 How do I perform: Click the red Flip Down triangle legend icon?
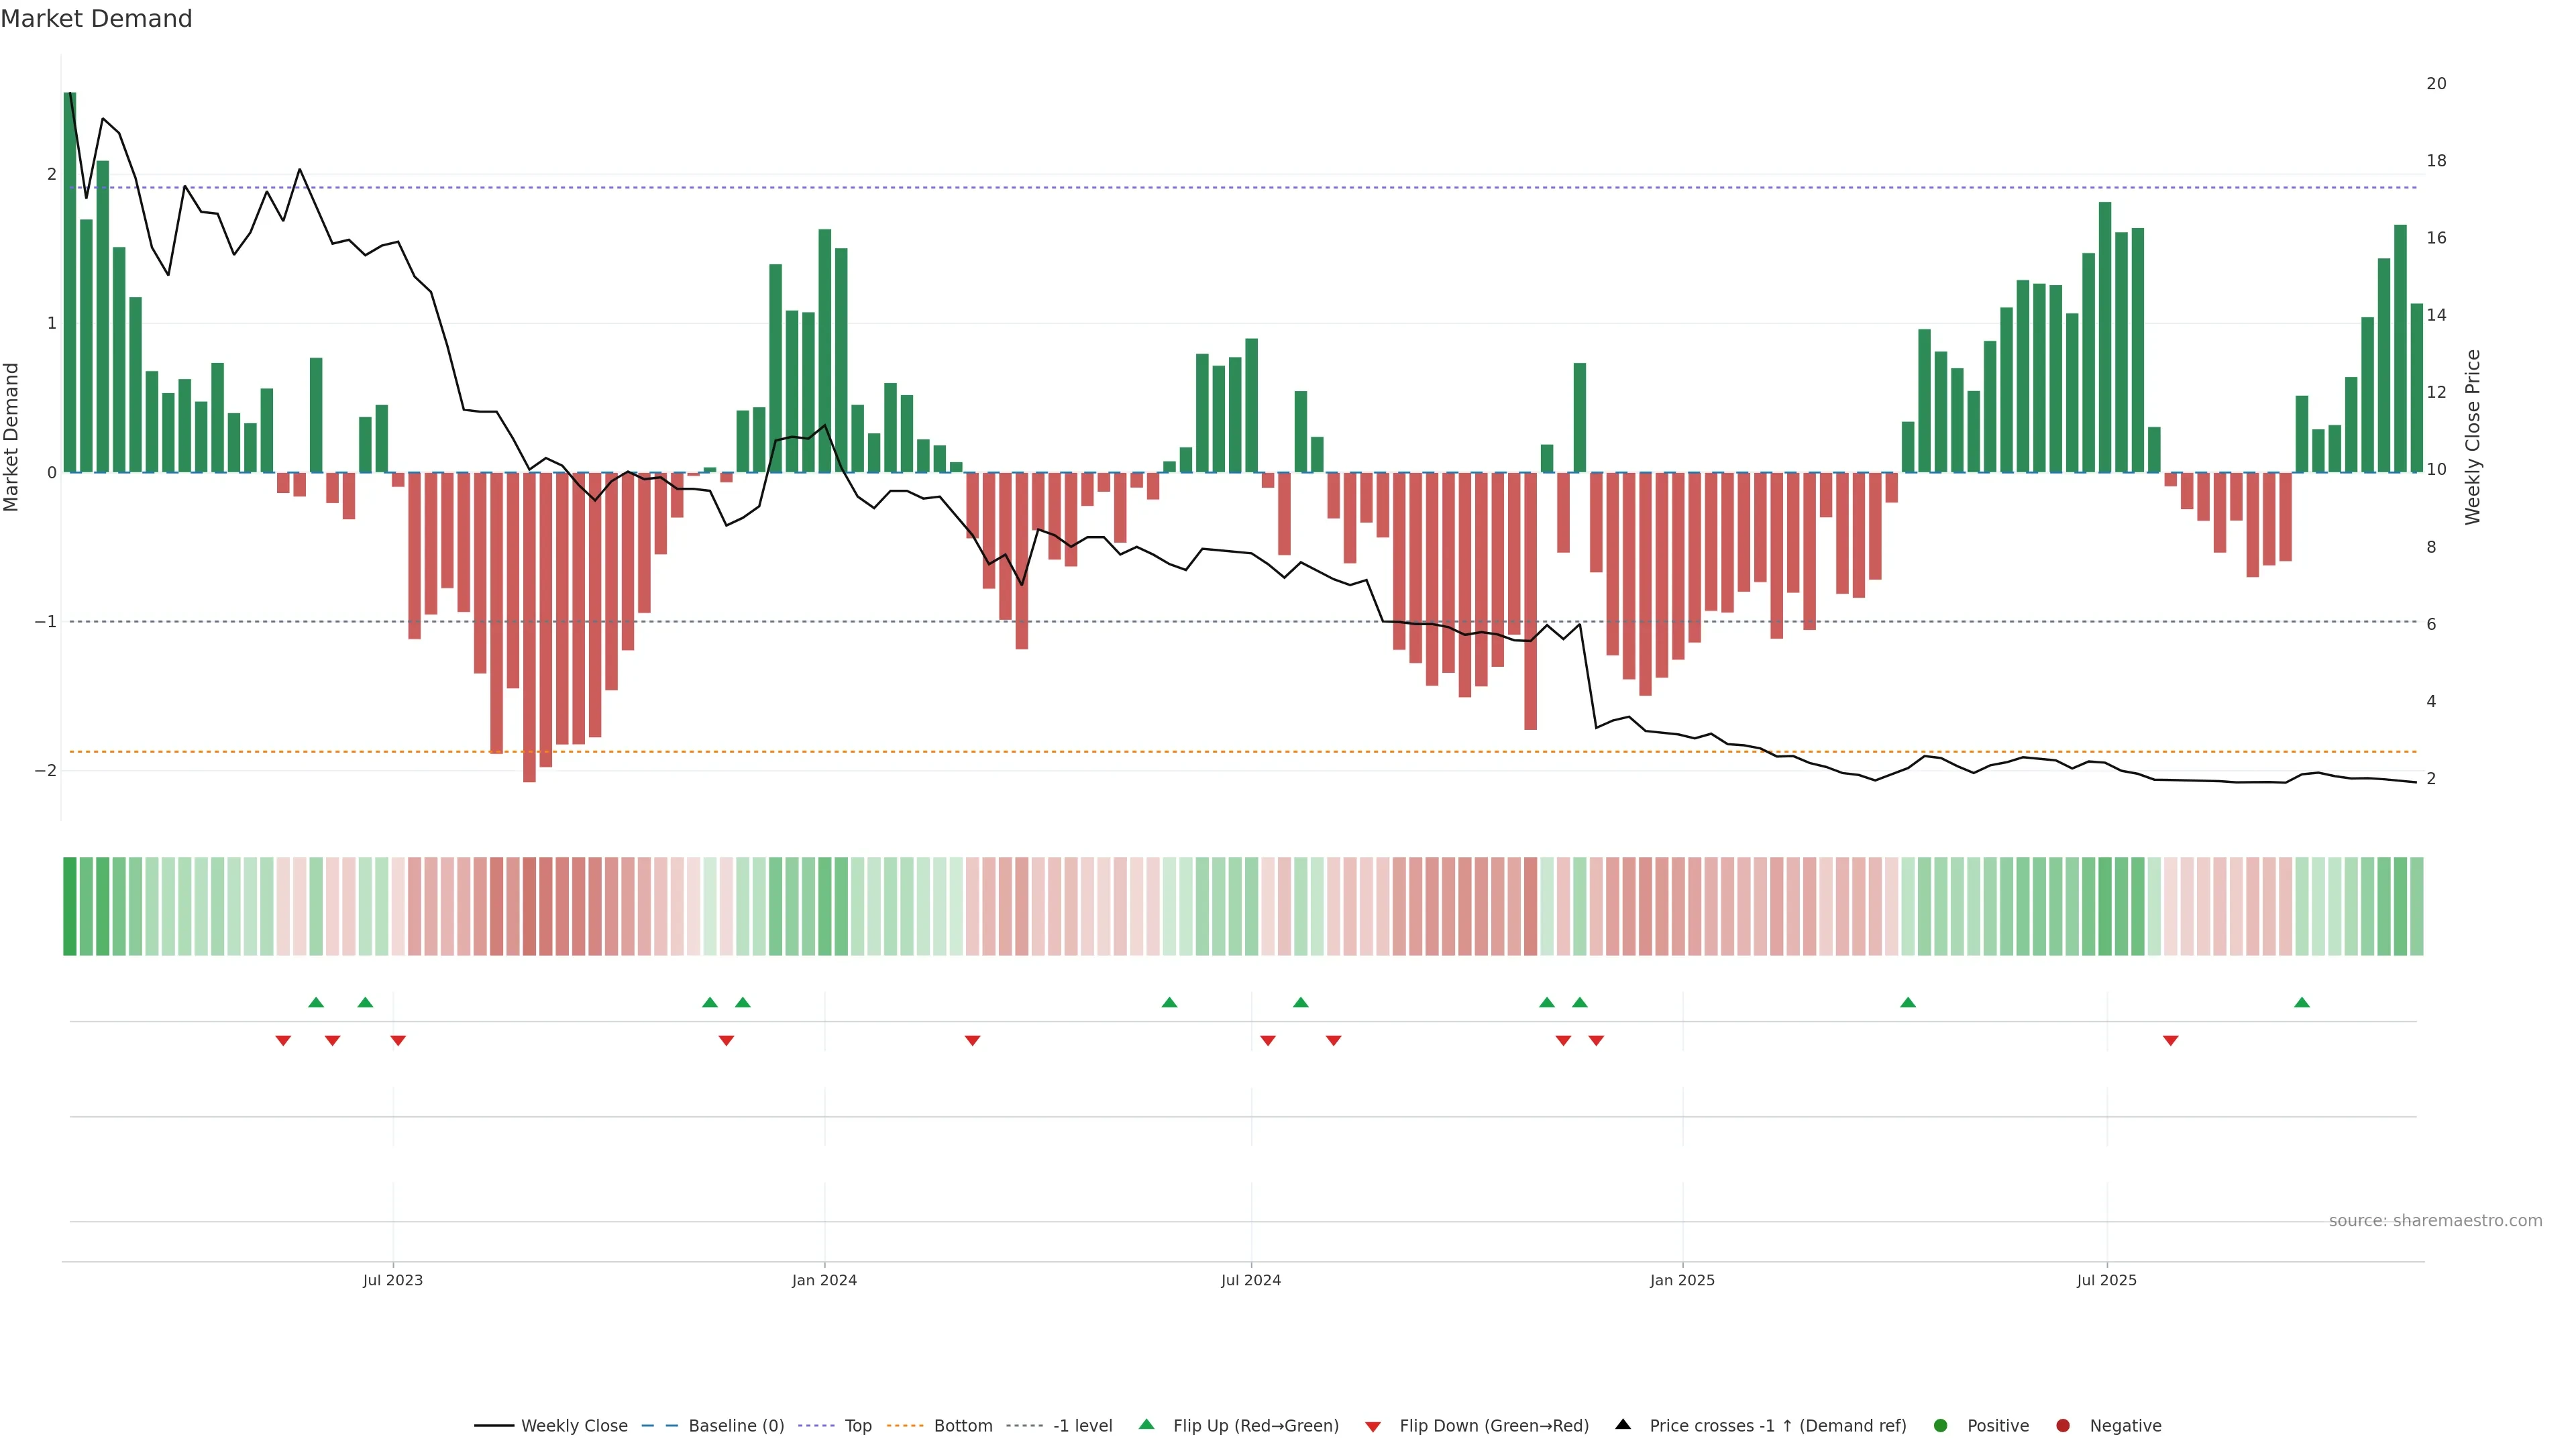1372,1426
